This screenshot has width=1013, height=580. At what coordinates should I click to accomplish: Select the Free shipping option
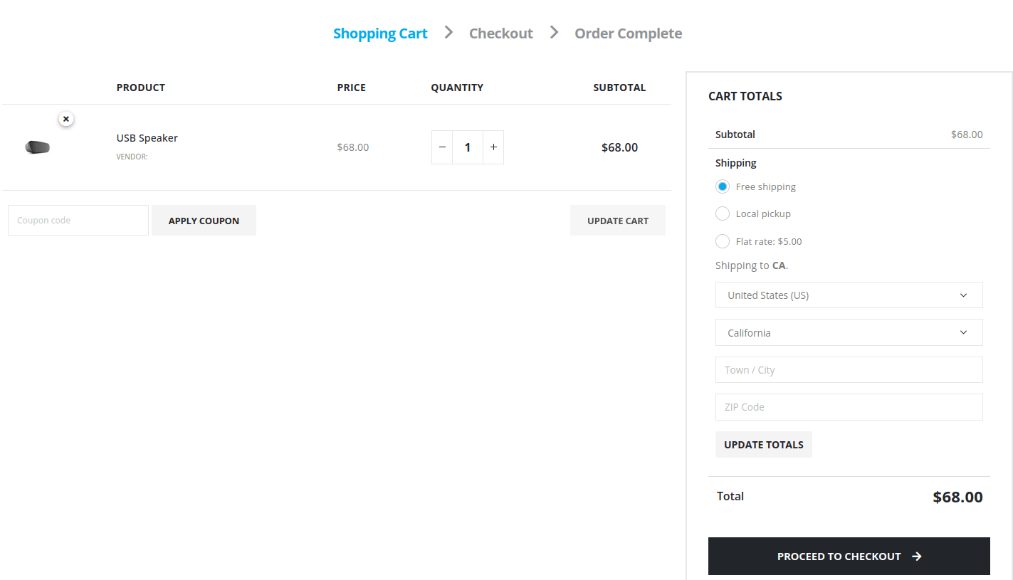(x=722, y=186)
